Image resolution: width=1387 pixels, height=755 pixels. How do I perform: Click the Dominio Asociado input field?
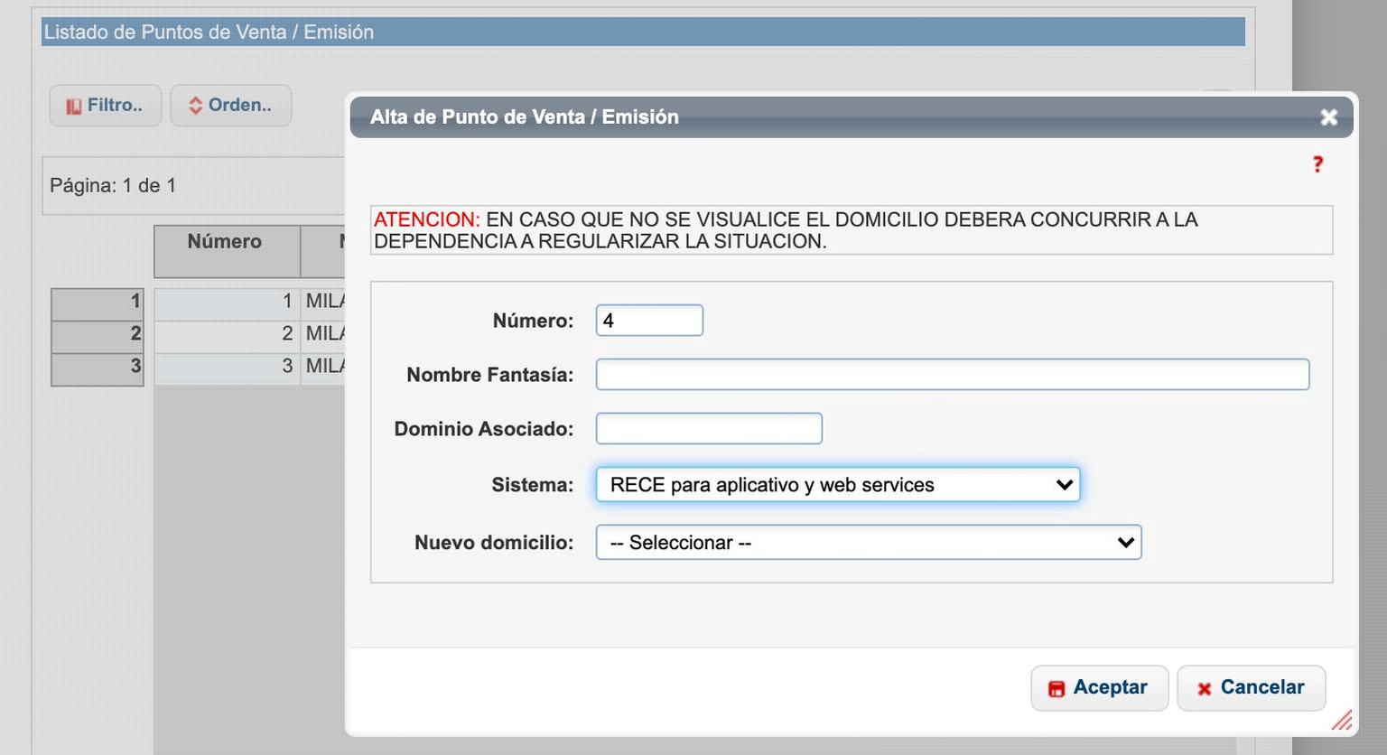[x=708, y=428]
